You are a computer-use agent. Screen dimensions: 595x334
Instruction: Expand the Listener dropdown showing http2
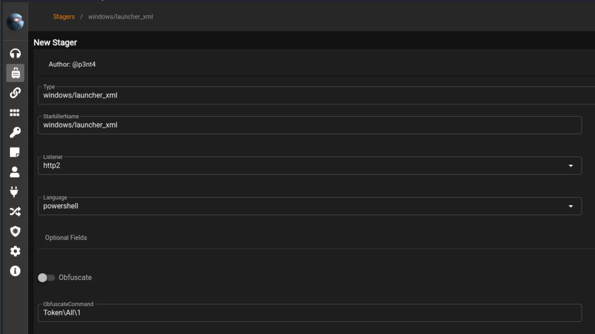[310, 165]
